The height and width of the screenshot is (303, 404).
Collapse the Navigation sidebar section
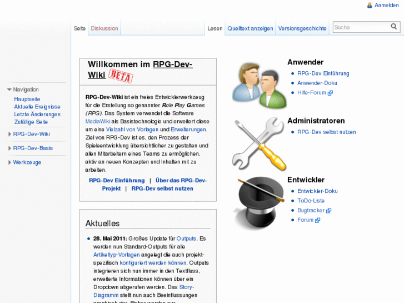coord(9,90)
